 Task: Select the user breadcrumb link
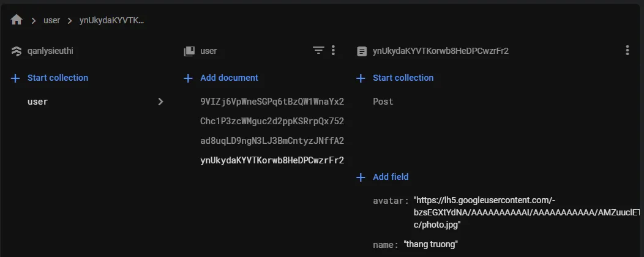[51, 20]
